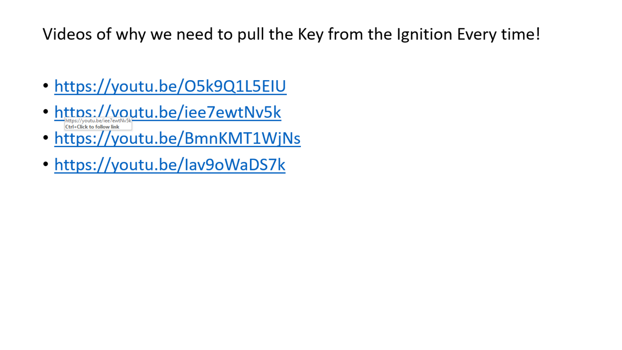Click the bullet before the iee7ewtNv5k link
This screenshot has height=350, width=622.
45,112
